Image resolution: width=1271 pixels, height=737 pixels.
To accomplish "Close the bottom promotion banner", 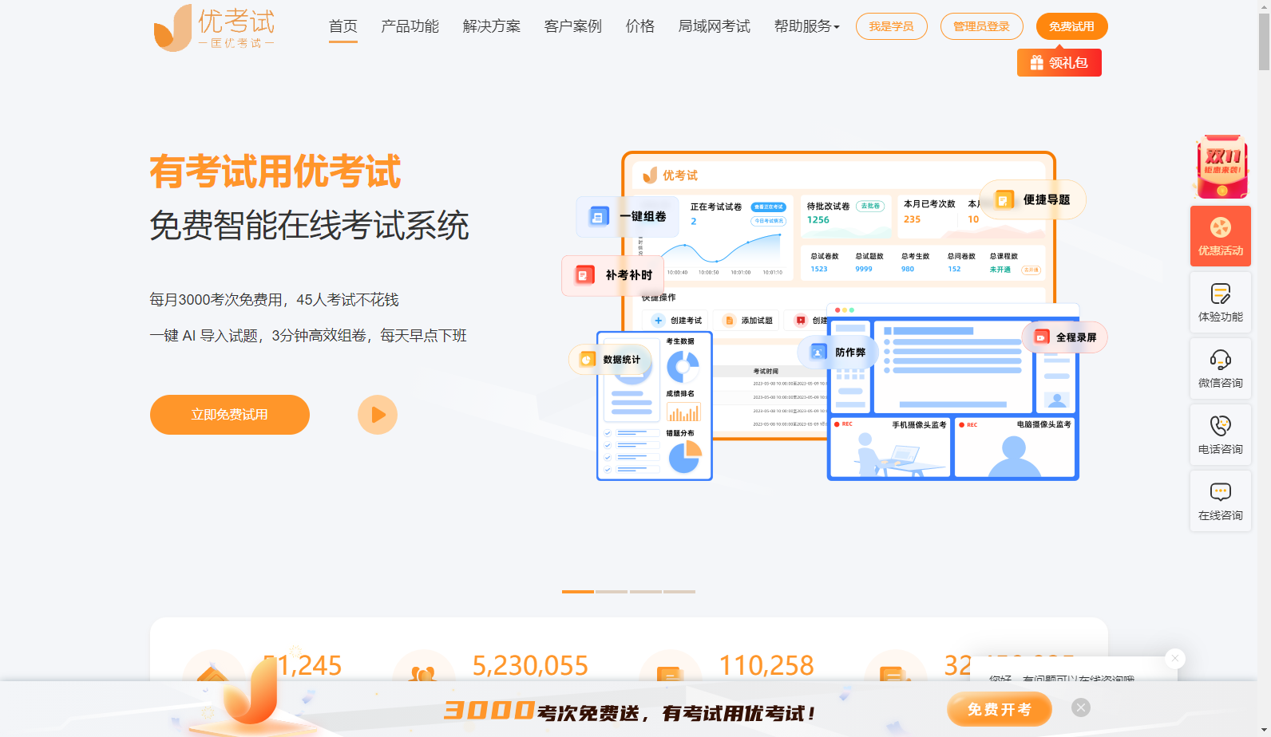I will tap(1081, 707).
